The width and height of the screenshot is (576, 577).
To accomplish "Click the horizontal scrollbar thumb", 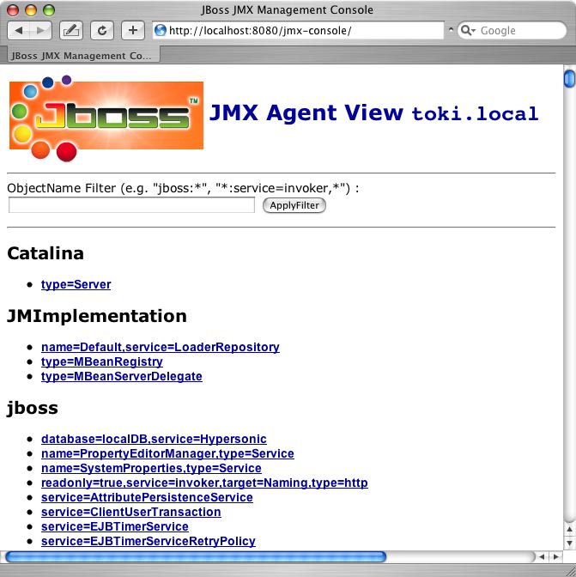I will [196, 556].
